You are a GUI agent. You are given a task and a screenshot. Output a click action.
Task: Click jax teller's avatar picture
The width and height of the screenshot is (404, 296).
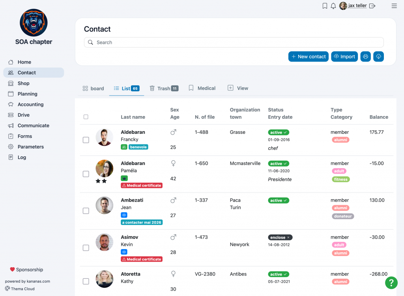tap(343, 6)
